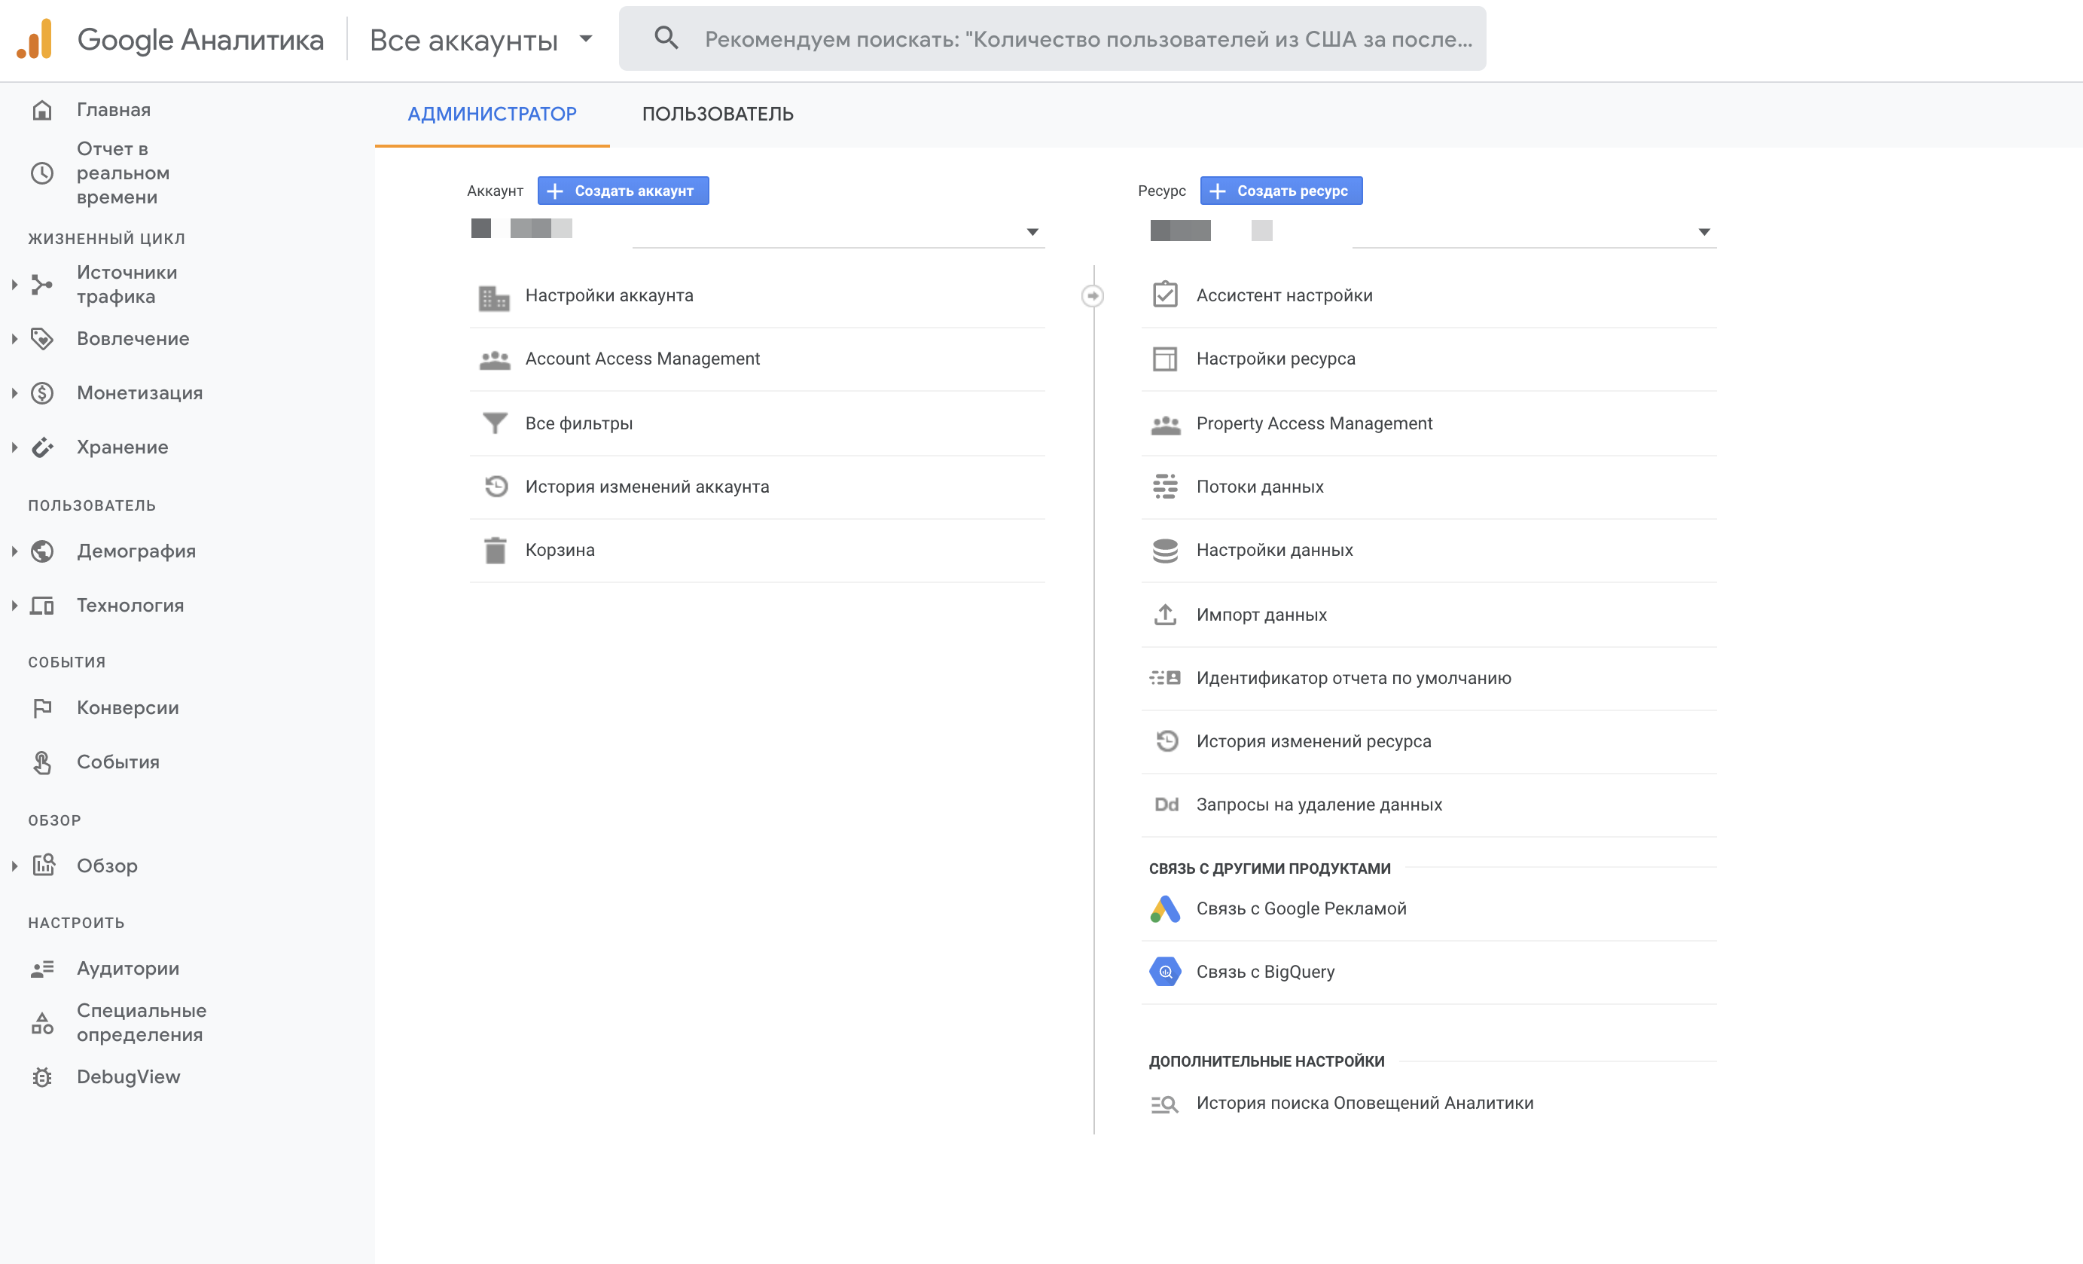The width and height of the screenshot is (2083, 1264).
Task: Open the account selector dropdown arrow
Action: pos(1032,232)
